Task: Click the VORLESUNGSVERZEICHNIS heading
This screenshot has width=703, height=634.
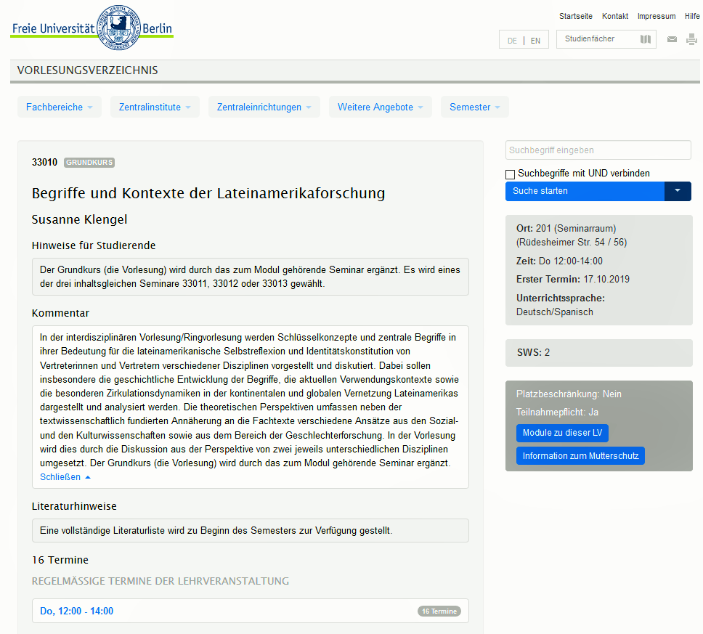Action: point(87,70)
